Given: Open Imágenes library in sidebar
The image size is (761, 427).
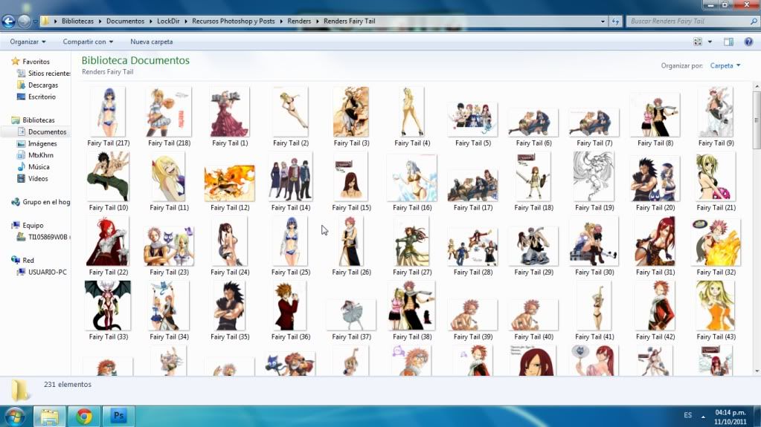Looking at the screenshot, I should [x=42, y=143].
